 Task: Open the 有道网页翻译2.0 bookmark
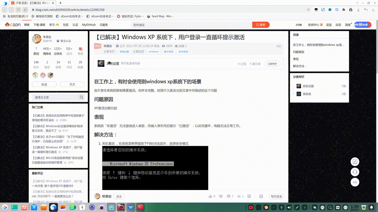pos(15,16)
